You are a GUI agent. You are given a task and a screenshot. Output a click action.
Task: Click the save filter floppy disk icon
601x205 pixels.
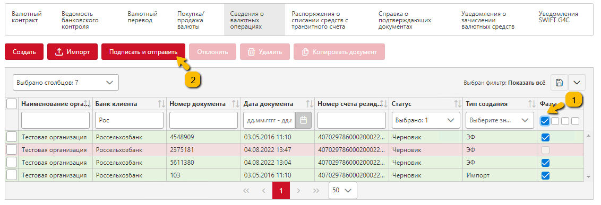click(559, 82)
